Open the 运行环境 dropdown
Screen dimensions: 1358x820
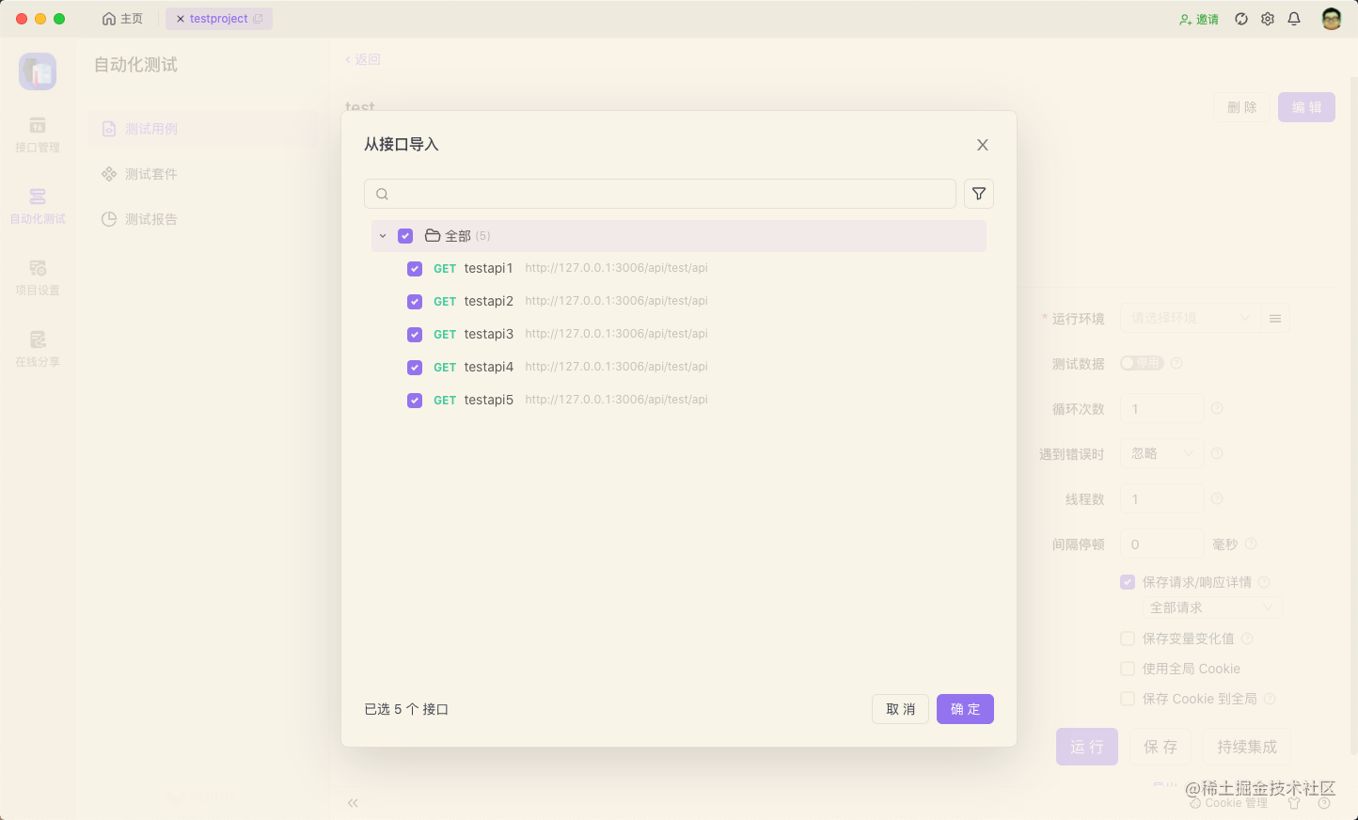click(1190, 318)
